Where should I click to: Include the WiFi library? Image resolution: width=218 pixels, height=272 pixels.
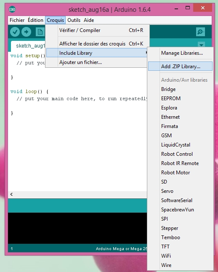[x=180, y=256]
